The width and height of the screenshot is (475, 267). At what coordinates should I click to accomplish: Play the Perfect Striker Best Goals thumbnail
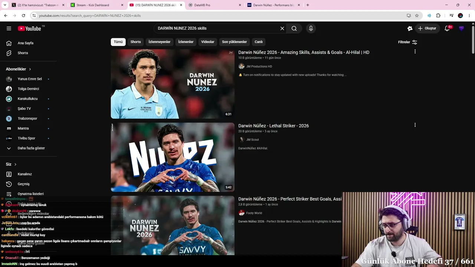coord(173,225)
